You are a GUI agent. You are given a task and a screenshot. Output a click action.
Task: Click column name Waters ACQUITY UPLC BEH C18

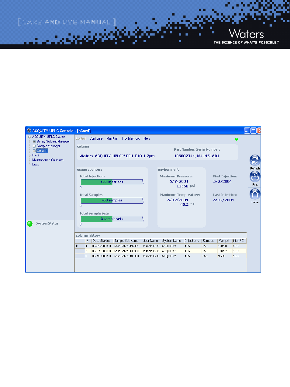tap(117, 156)
